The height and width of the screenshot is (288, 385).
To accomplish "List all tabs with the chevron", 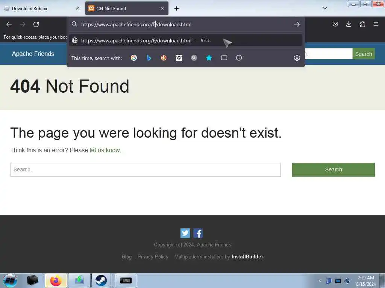I will click(x=324, y=8).
